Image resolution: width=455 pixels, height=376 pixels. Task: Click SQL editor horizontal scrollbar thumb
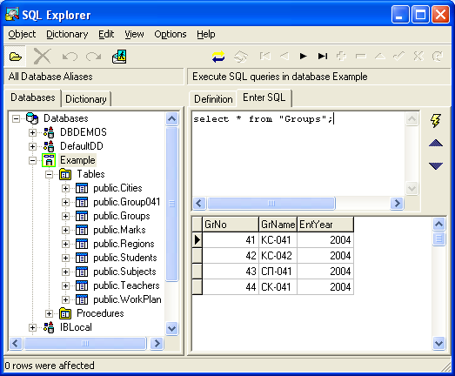click(x=271, y=204)
